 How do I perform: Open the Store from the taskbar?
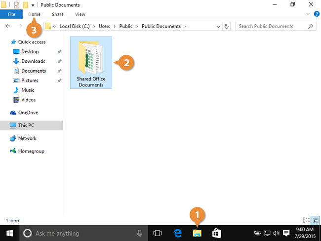tap(216, 233)
